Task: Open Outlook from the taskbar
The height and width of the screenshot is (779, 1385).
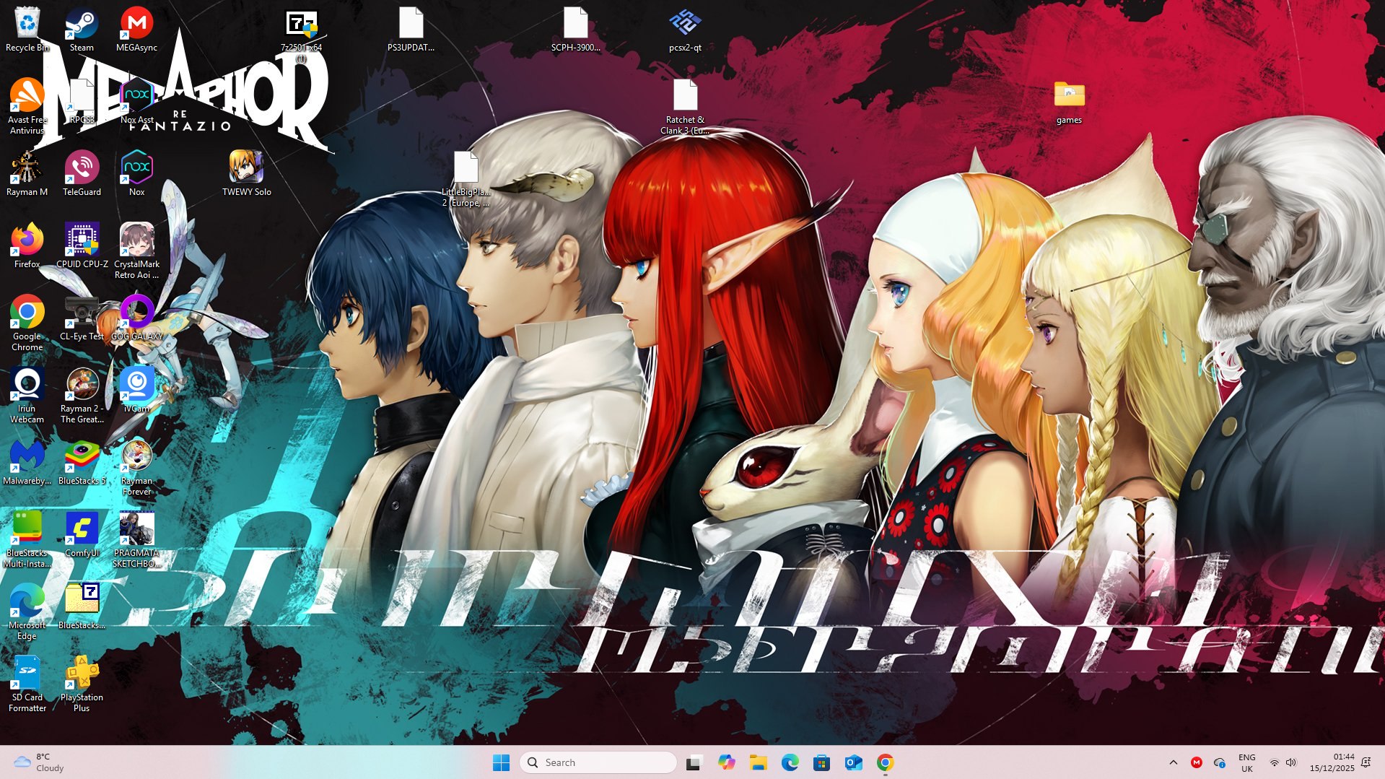Action: pyautogui.click(x=853, y=762)
